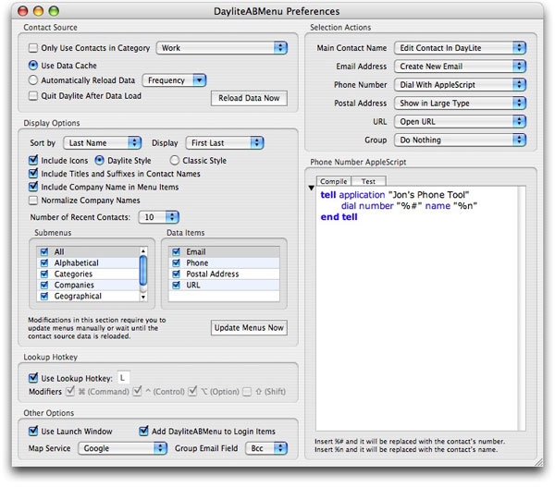Click the Reload Data Now button
Viewport: 555px width, 487px height.
[x=249, y=98]
